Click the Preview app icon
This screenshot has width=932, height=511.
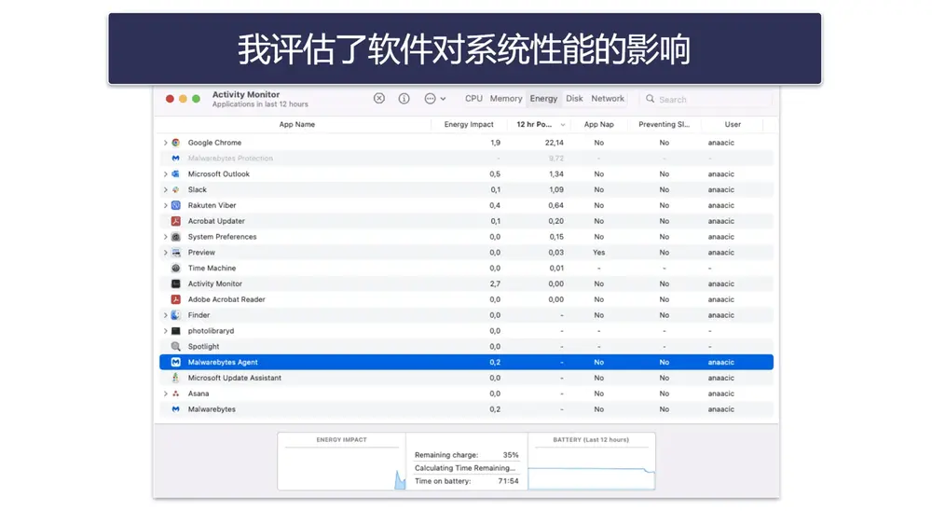coord(175,252)
